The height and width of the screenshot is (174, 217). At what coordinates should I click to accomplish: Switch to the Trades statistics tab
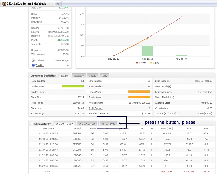coord(65,76)
